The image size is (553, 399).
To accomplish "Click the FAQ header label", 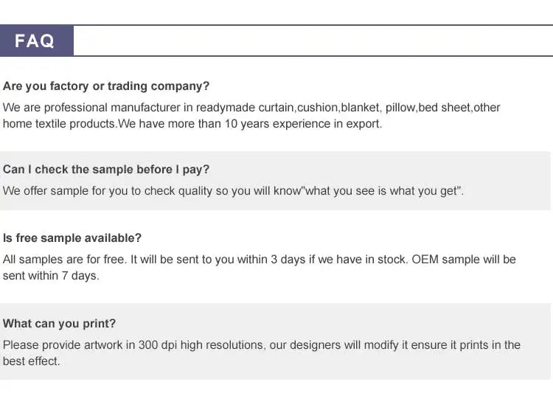I will (35, 41).
